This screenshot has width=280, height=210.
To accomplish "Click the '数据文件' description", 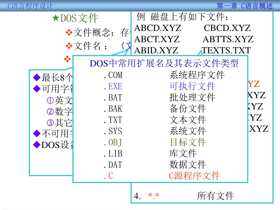I will click(x=188, y=165).
